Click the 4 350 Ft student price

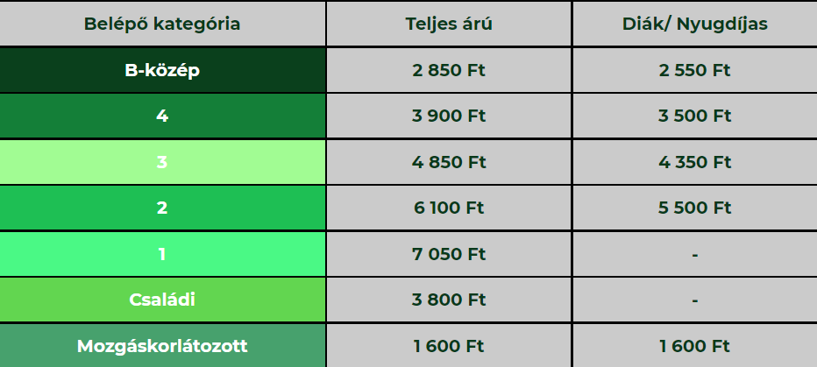point(694,162)
